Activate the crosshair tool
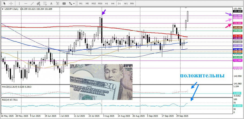 [x=11, y=4]
